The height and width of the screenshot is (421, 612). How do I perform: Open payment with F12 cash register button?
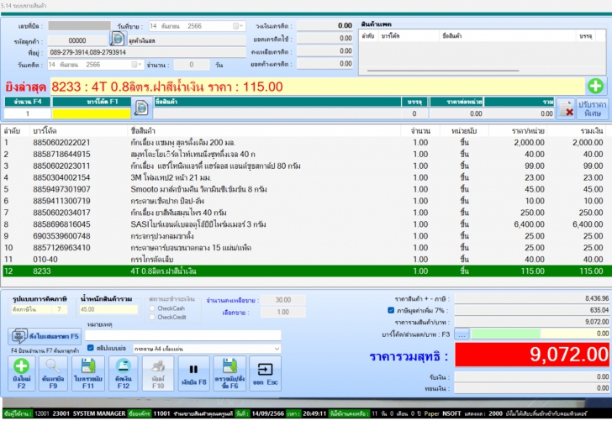click(x=124, y=374)
